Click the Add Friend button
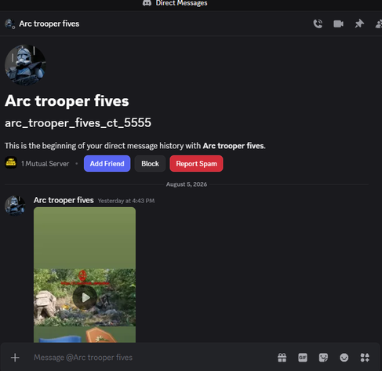The image size is (382, 371). [107, 164]
